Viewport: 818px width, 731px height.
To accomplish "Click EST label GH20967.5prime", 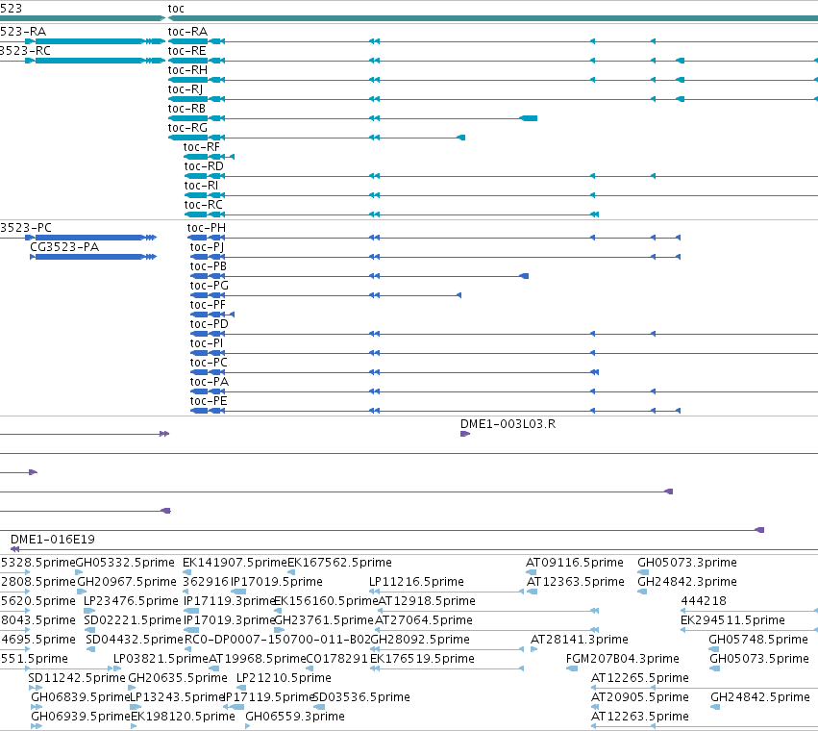I will click(x=127, y=582).
